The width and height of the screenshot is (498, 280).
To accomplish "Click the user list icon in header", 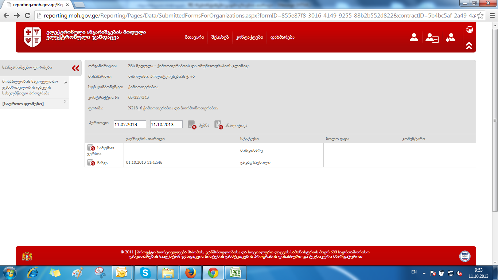I will click(x=432, y=38).
